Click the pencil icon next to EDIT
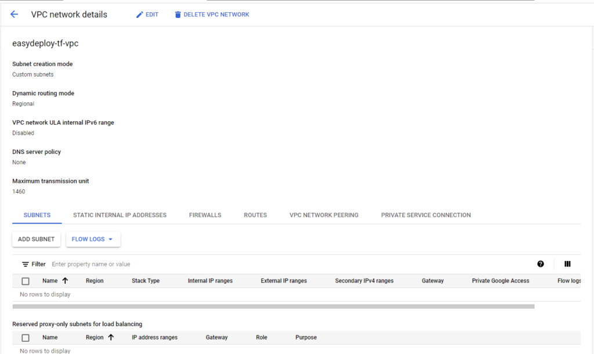This screenshot has height=354, width=594. [137, 14]
